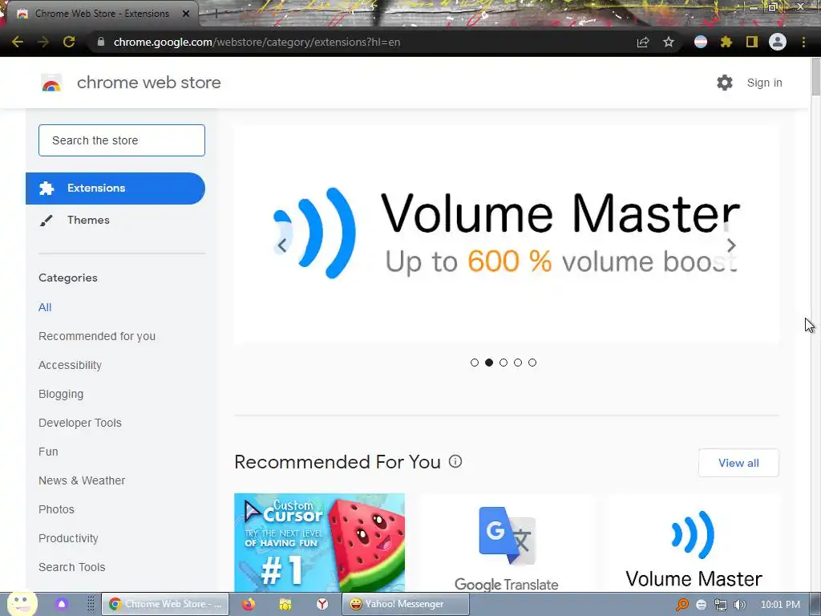The width and height of the screenshot is (821, 616).
Task: Open the Photos category
Action: [57, 509]
